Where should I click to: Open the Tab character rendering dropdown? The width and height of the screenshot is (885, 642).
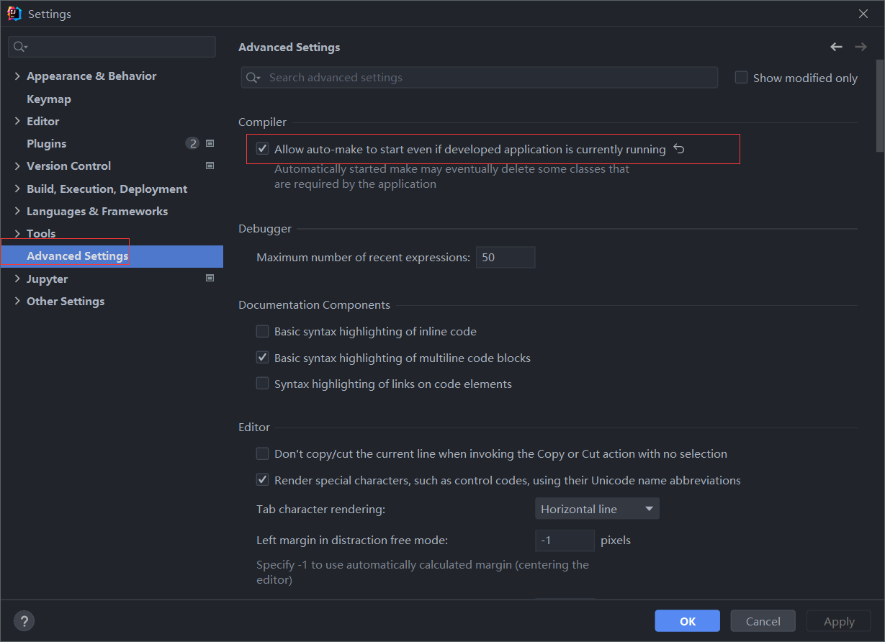tap(597, 509)
